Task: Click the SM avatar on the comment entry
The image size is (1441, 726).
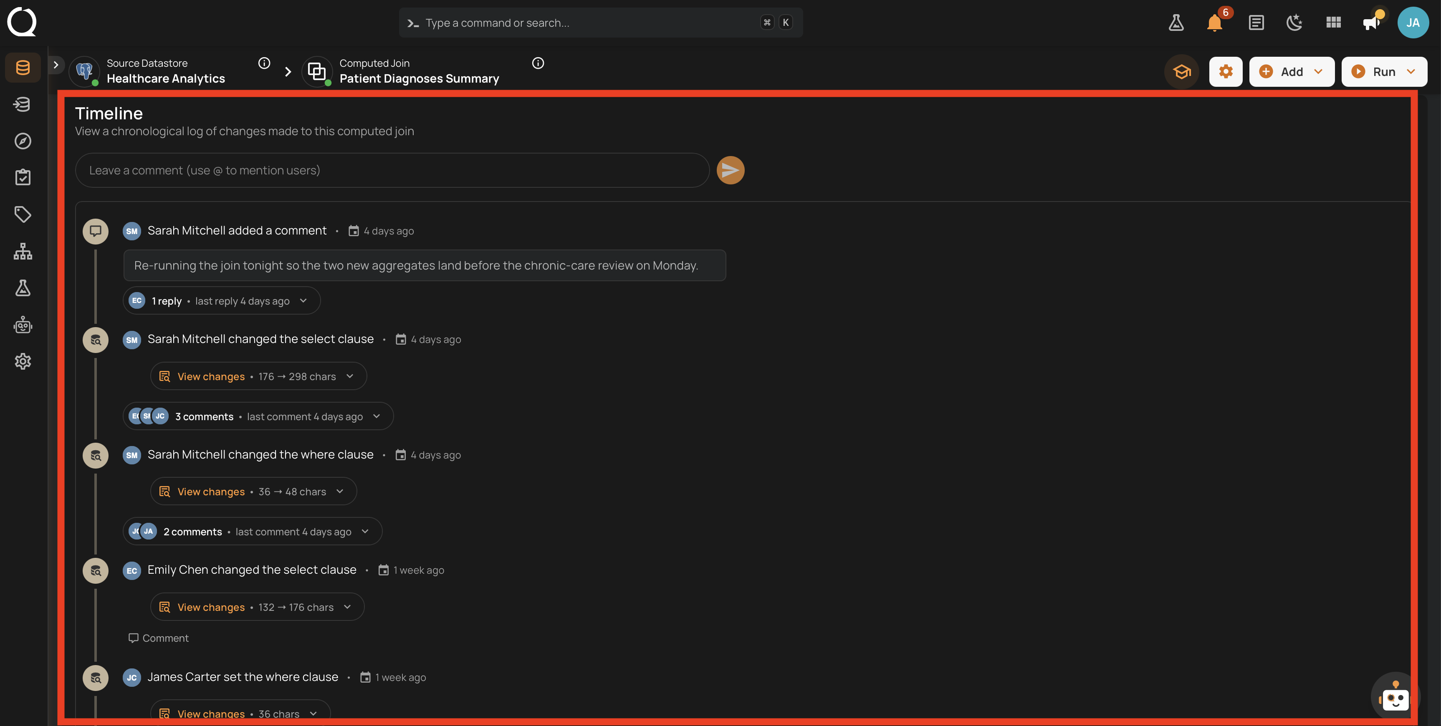Action: point(132,231)
